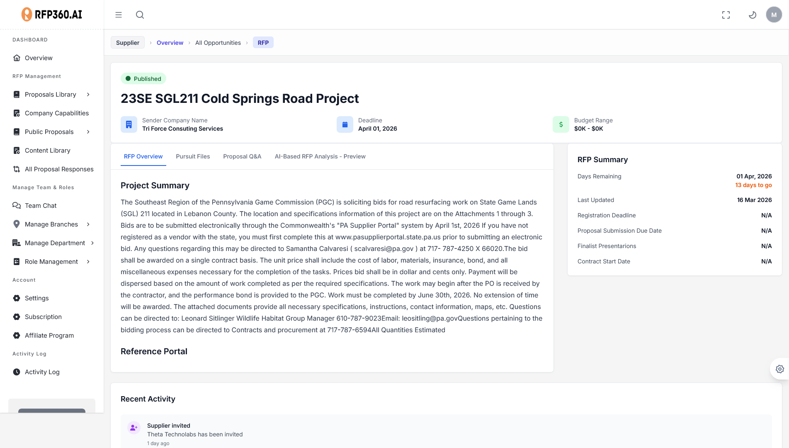Expand Manage Branches submenu

pyautogui.click(x=88, y=224)
